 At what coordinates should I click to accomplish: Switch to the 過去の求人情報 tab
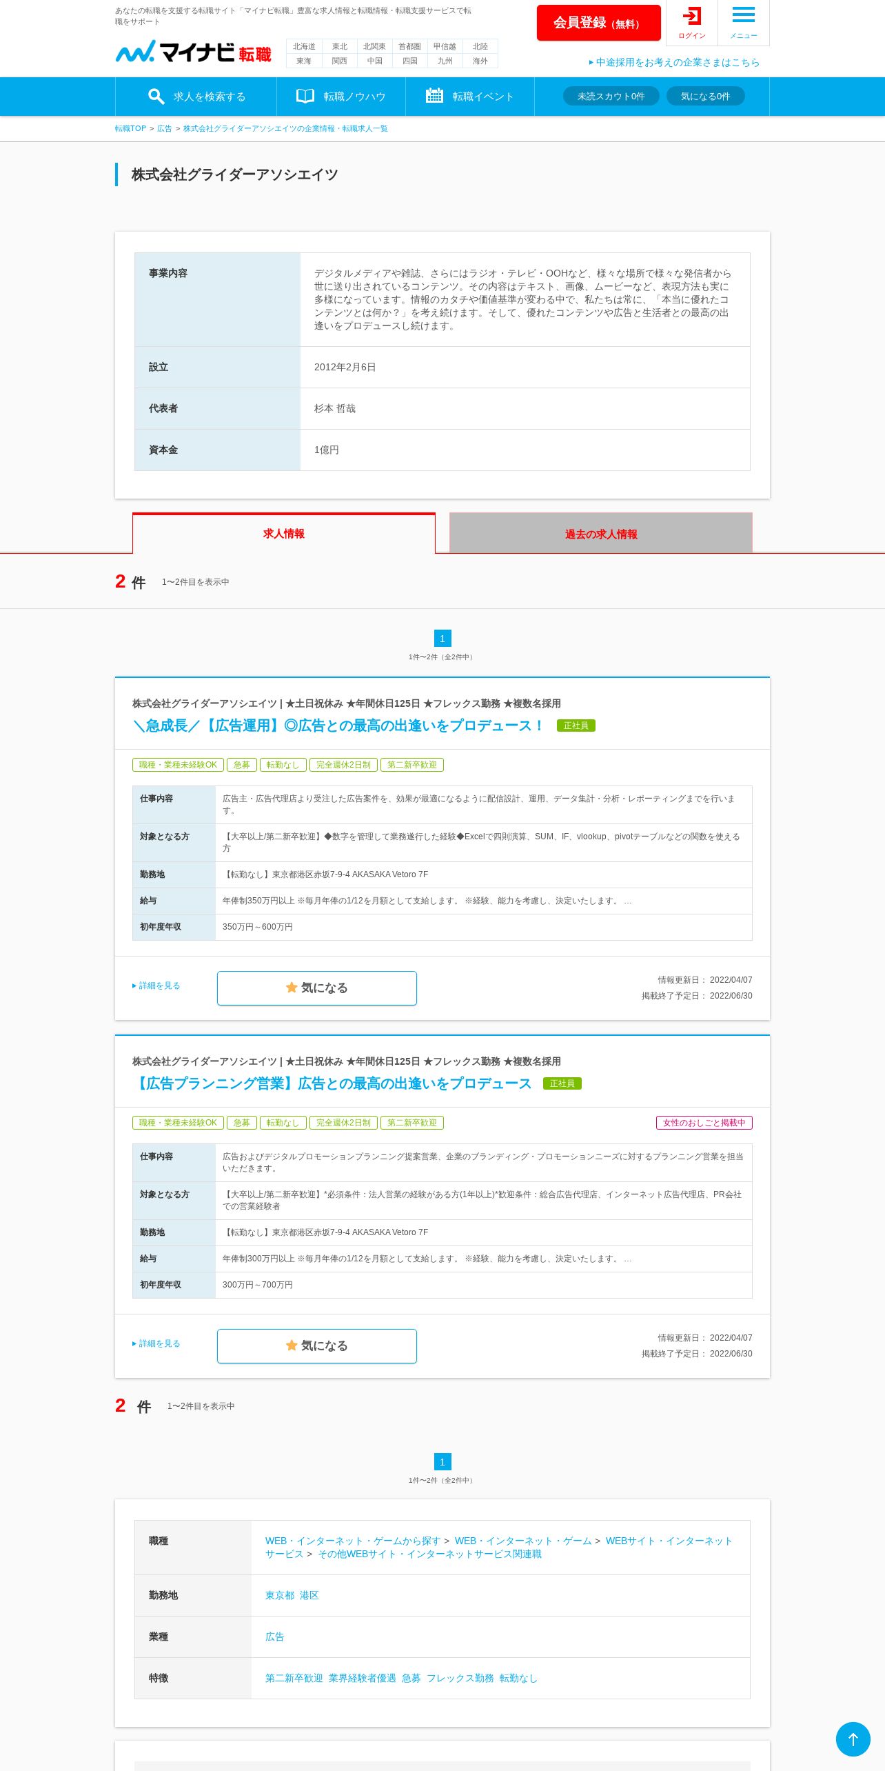[x=600, y=533]
